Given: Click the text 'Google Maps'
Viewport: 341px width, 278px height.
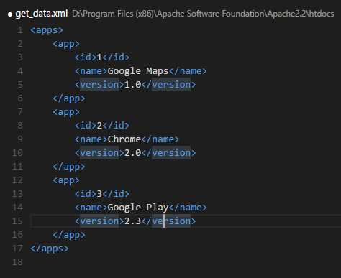Looking at the screenshot, I should pos(138,71).
